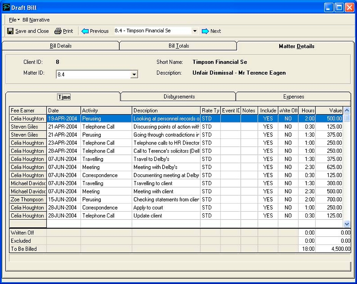The image size is (357, 284).
Task: Click the Next button label
Action: coord(216,31)
